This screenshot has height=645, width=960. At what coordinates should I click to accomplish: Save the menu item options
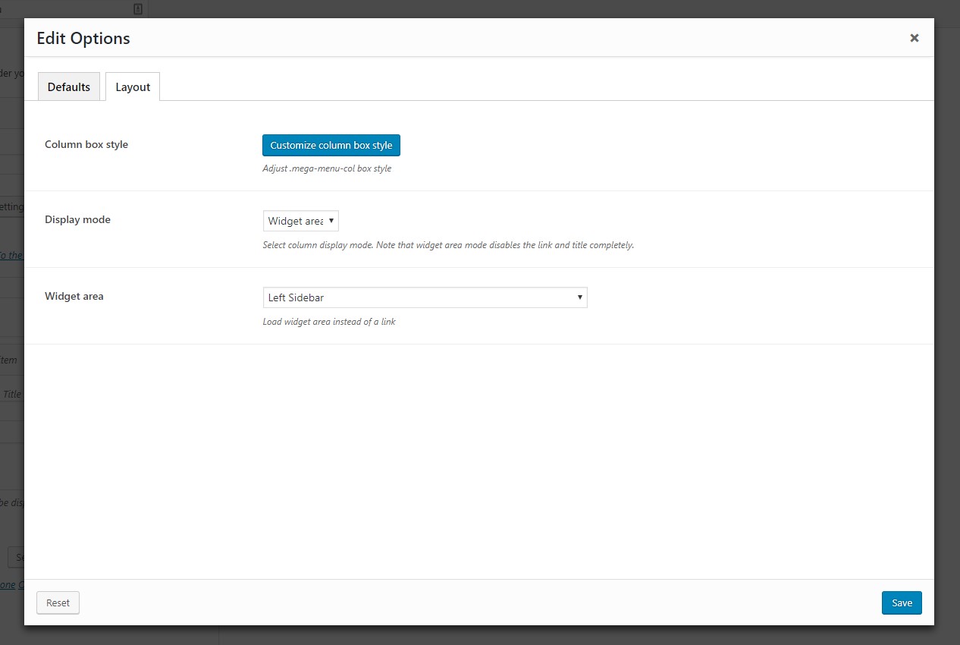901,603
